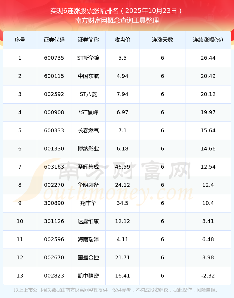Select stock name ST八菱

pyautogui.click(x=88, y=94)
